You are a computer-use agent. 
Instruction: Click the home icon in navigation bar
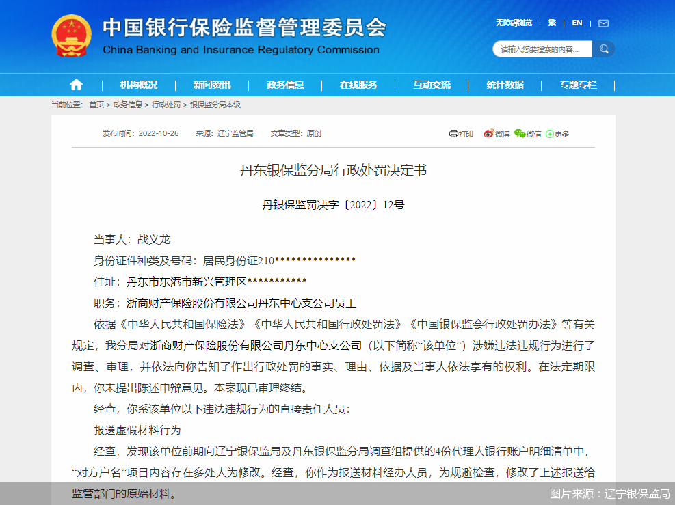click(x=76, y=85)
